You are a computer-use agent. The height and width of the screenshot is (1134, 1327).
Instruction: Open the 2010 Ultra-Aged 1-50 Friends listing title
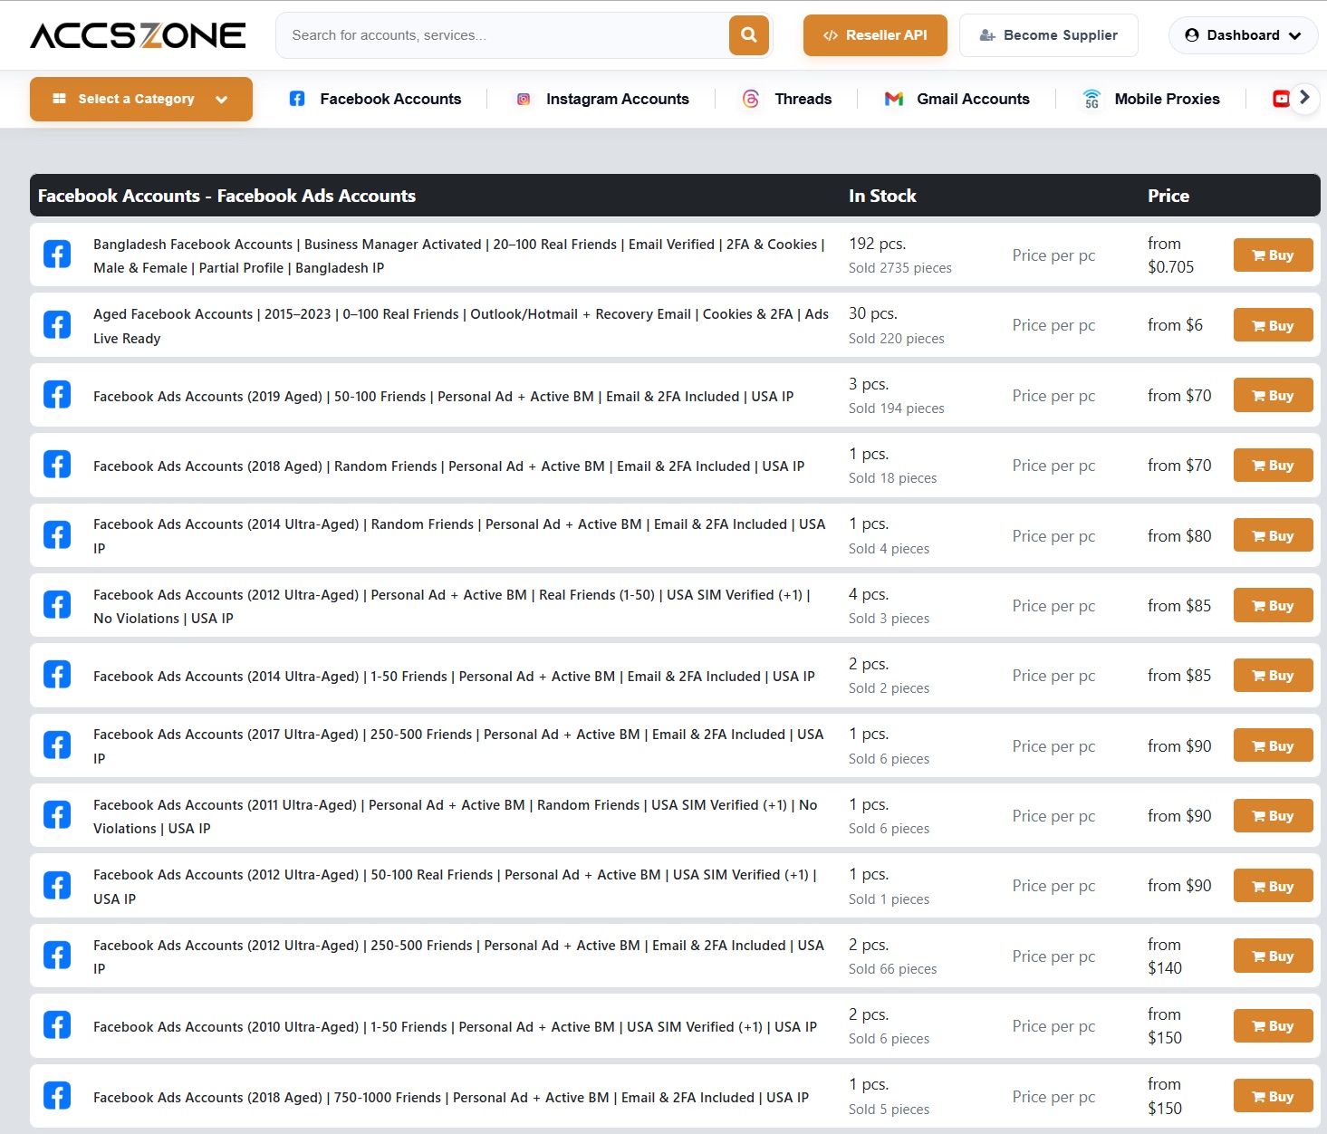pos(455,1026)
